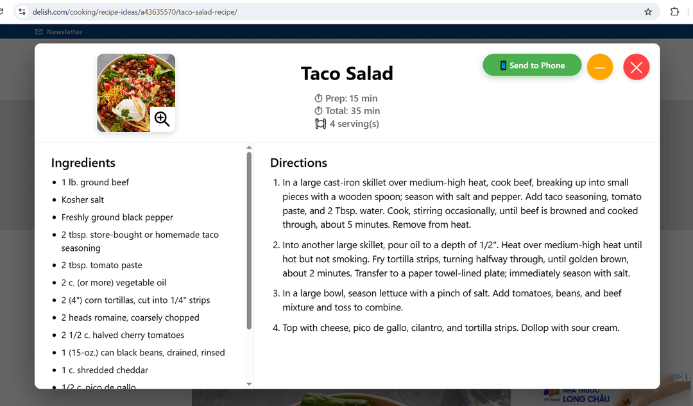Click the ingredients list scrollbar thumb

click(x=249, y=241)
